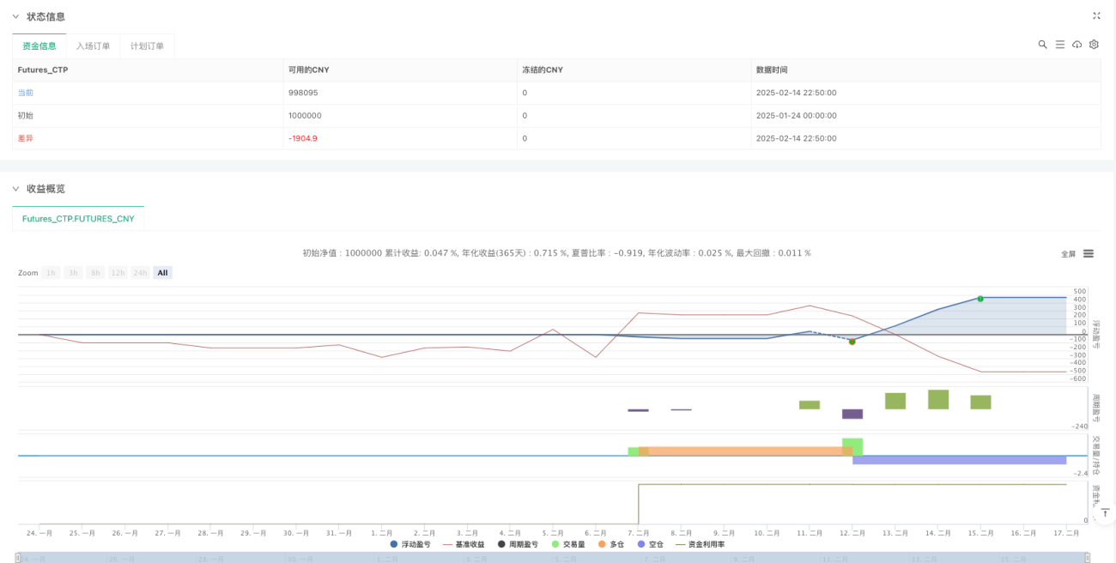Screen dimensions: 1116x563
Task: Select the Futures_CTP.FUTURES_CNY tab
Action: 78,219
